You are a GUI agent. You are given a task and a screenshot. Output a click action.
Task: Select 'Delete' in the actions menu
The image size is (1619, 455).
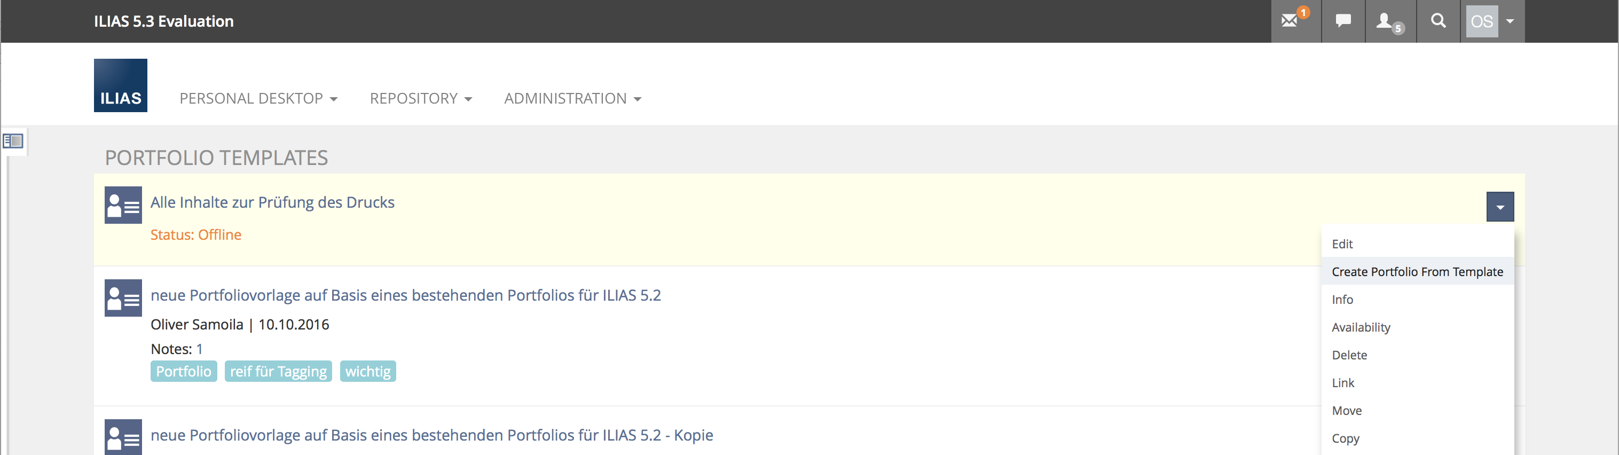click(x=1349, y=355)
